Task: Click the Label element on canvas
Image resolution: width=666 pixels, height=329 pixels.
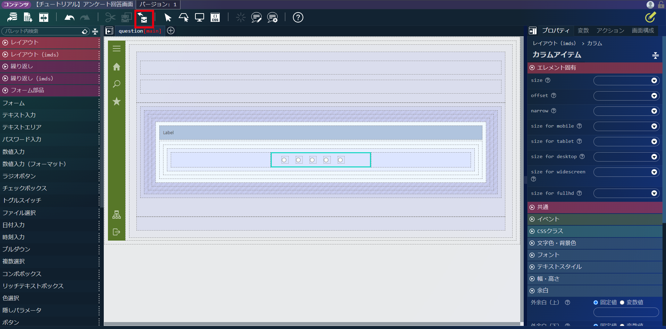Action: tap(321, 132)
